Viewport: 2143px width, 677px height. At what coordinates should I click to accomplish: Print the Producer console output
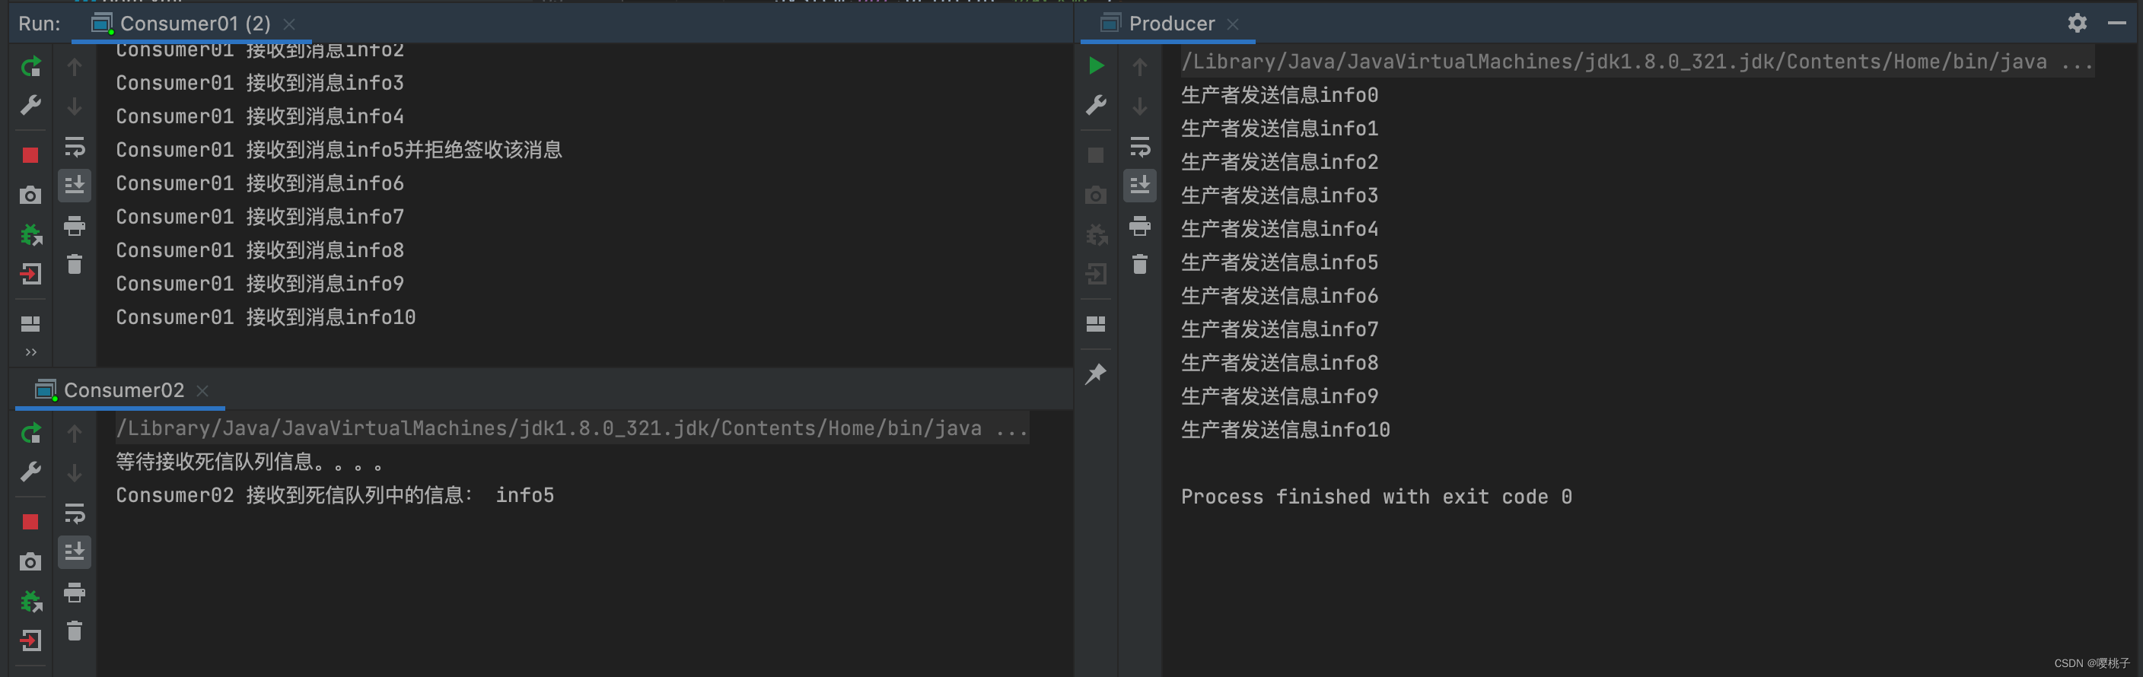(x=1141, y=225)
